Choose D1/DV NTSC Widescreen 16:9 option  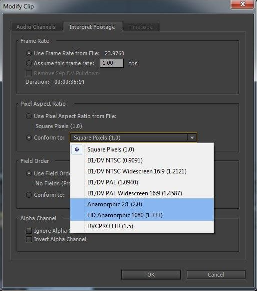pos(142,171)
